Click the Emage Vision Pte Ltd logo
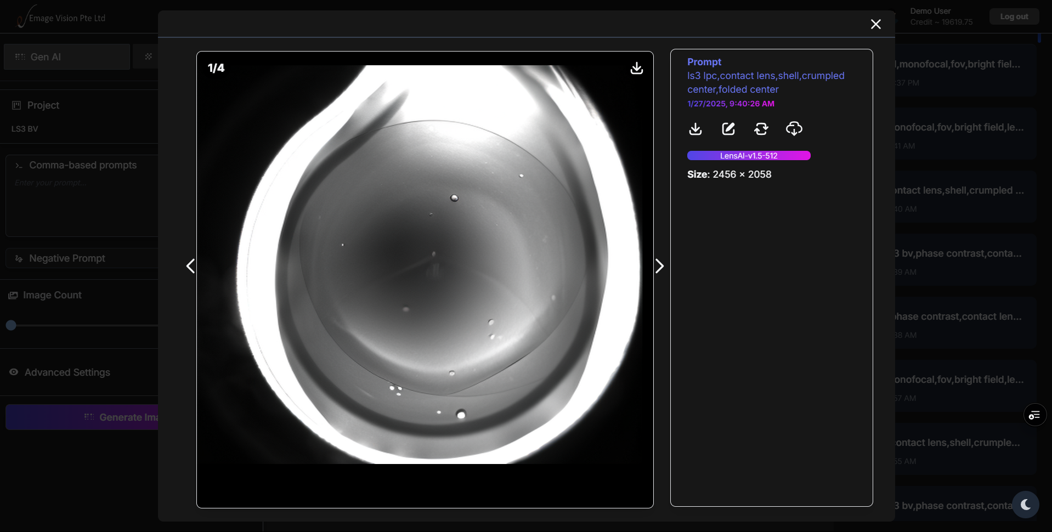The width and height of the screenshot is (1052, 532). [x=60, y=16]
